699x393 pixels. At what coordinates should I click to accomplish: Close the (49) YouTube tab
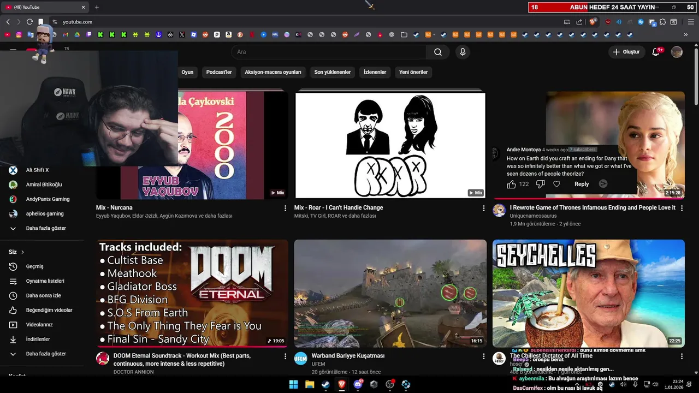click(x=84, y=7)
